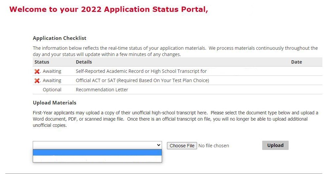Select the Self-Reported Academic Record checklist item

tap(141, 71)
